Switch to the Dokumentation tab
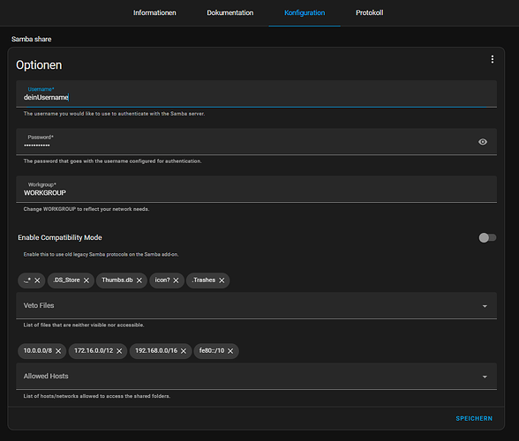 pyautogui.click(x=230, y=12)
